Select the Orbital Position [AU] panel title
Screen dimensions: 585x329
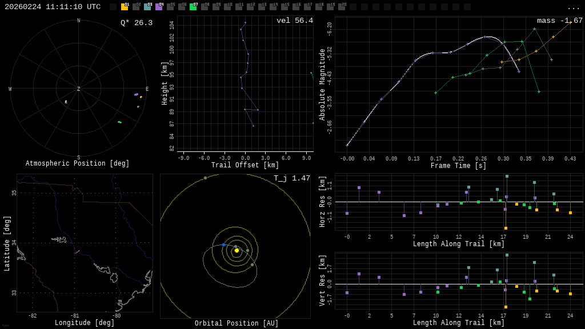pos(237,324)
